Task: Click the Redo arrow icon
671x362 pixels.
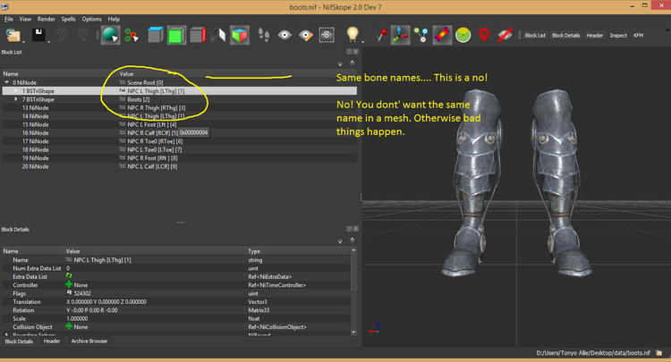Action: 82,35
